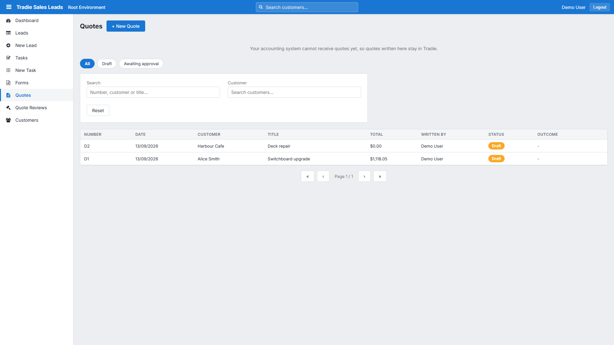Click the Deck repair title
Image resolution: width=614 pixels, height=345 pixels.
(x=279, y=146)
